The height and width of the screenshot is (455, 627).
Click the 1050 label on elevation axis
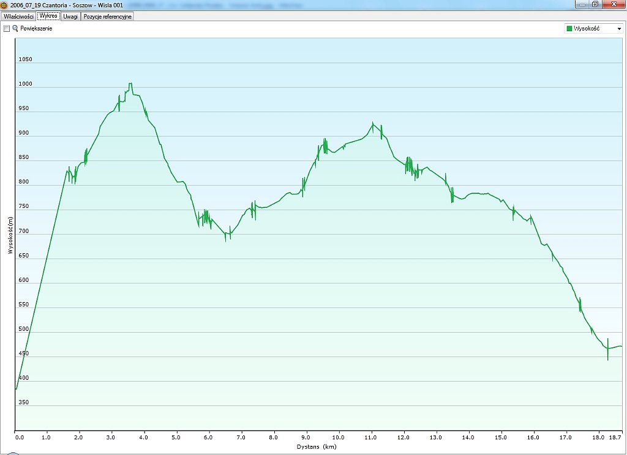(25, 59)
